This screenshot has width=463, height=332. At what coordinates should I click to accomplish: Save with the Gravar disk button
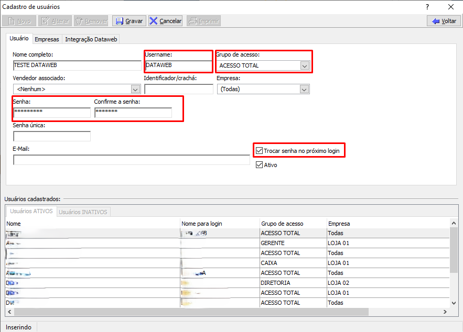point(129,21)
